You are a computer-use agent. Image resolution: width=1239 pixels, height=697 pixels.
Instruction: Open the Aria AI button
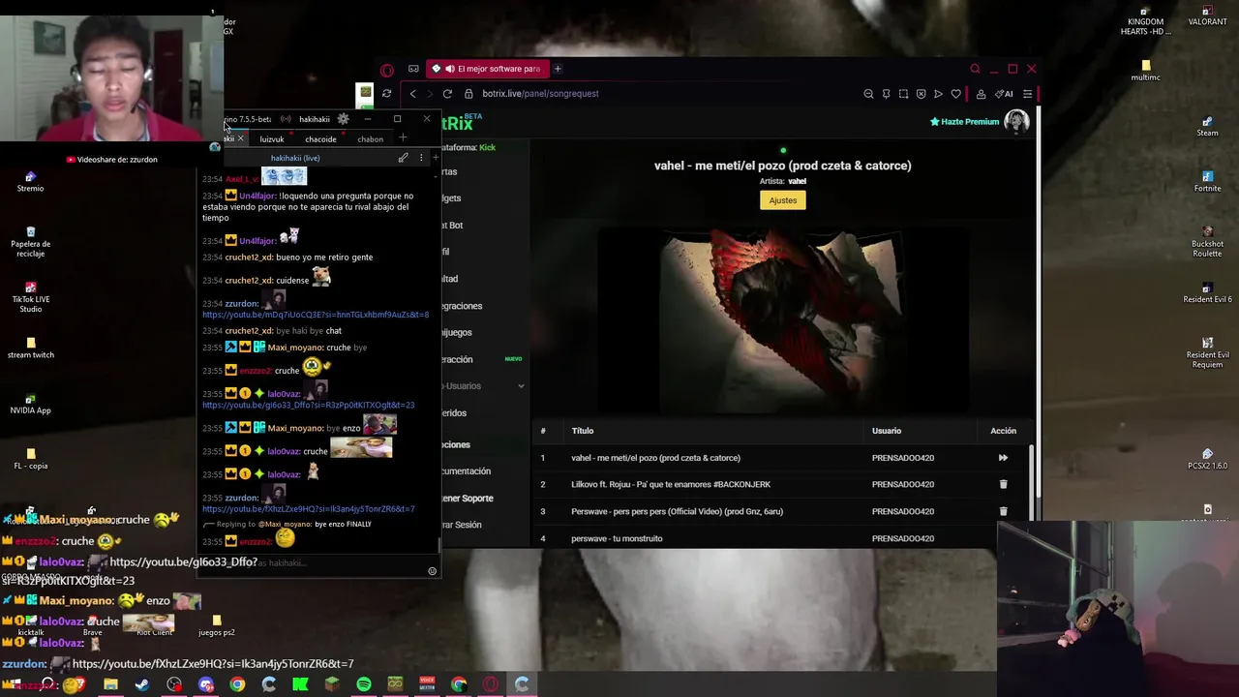(1004, 94)
